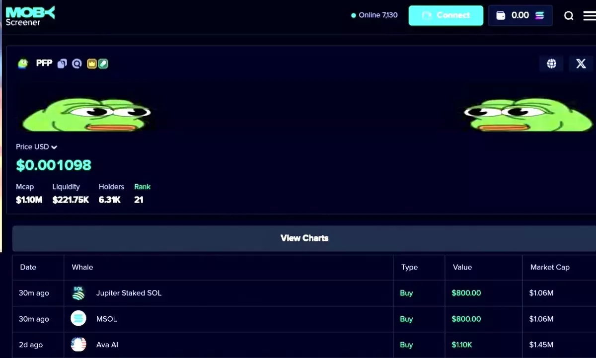Viewport: 596px width, 358px height.
Task: Click the yellow crown badge
Action: [x=92, y=64]
